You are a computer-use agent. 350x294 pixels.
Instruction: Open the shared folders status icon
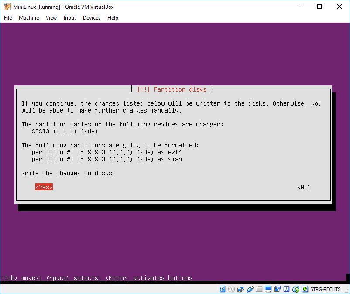coord(259,289)
